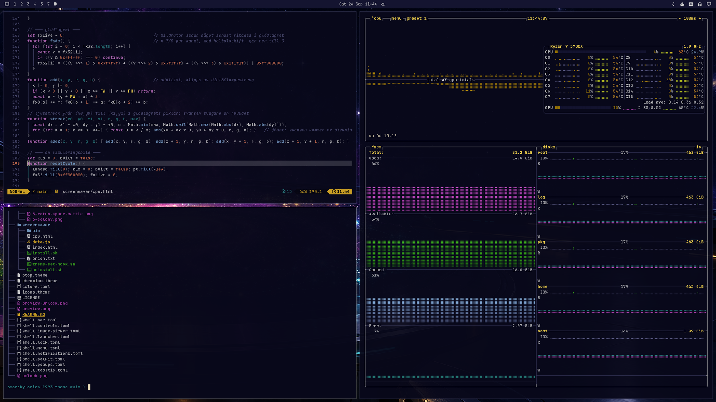Switch to workspace 1 in top bar
The height and width of the screenshot is (402, 716).
pyautogui.click(x=15, y=4)
